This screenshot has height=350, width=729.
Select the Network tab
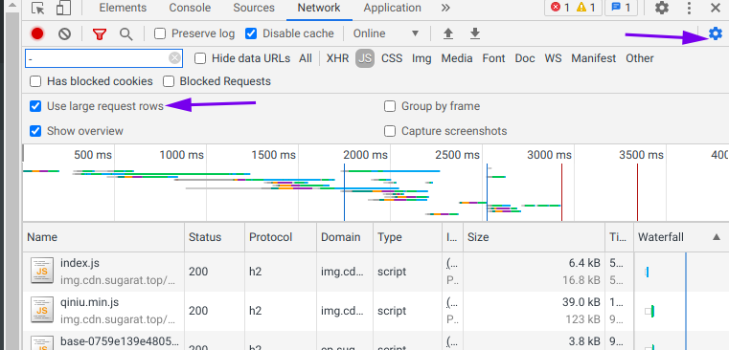(x=319, y=8)
